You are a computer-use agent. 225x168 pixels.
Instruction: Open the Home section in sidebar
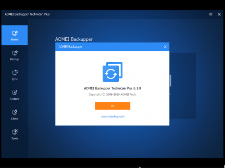[14, 35]
